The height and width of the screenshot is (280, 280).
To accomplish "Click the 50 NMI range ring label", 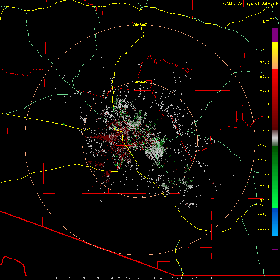I will tap(140, 82).
